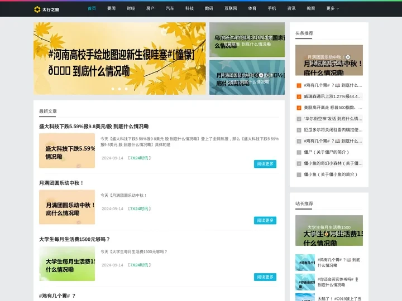Open the 手机 navigation item

point(272,8)
